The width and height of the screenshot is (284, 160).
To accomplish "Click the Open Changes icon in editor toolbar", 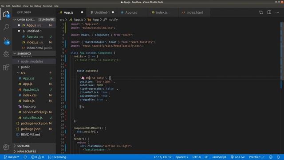I will click(x=261, y=12).
